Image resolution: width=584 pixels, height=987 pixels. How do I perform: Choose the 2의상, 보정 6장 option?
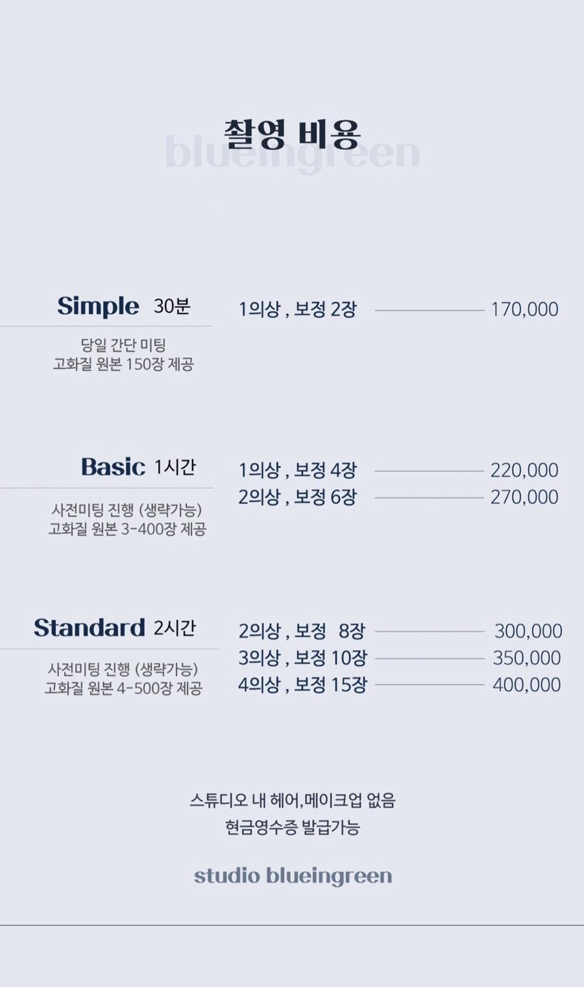(297, 497)
